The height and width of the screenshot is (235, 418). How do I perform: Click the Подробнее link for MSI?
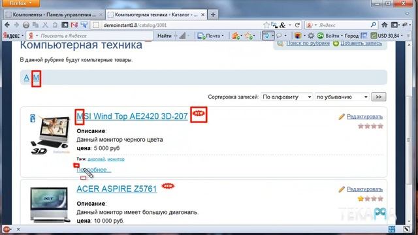[94, 170]
